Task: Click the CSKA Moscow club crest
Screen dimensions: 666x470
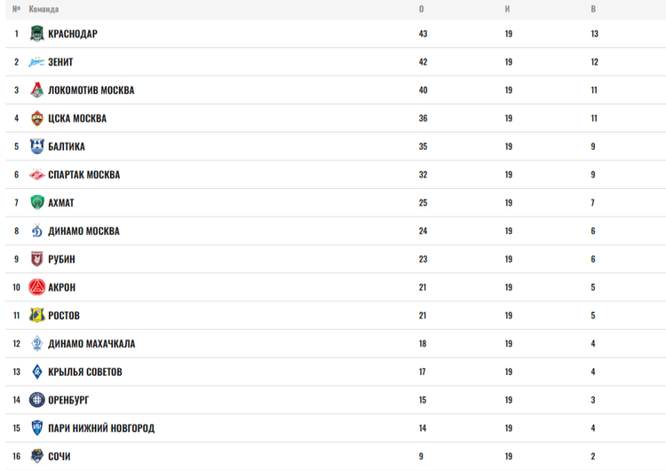Action: point(36,118)
